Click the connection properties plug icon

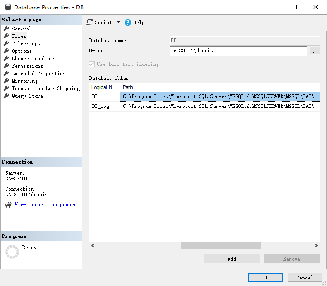[x=8, y=205]
